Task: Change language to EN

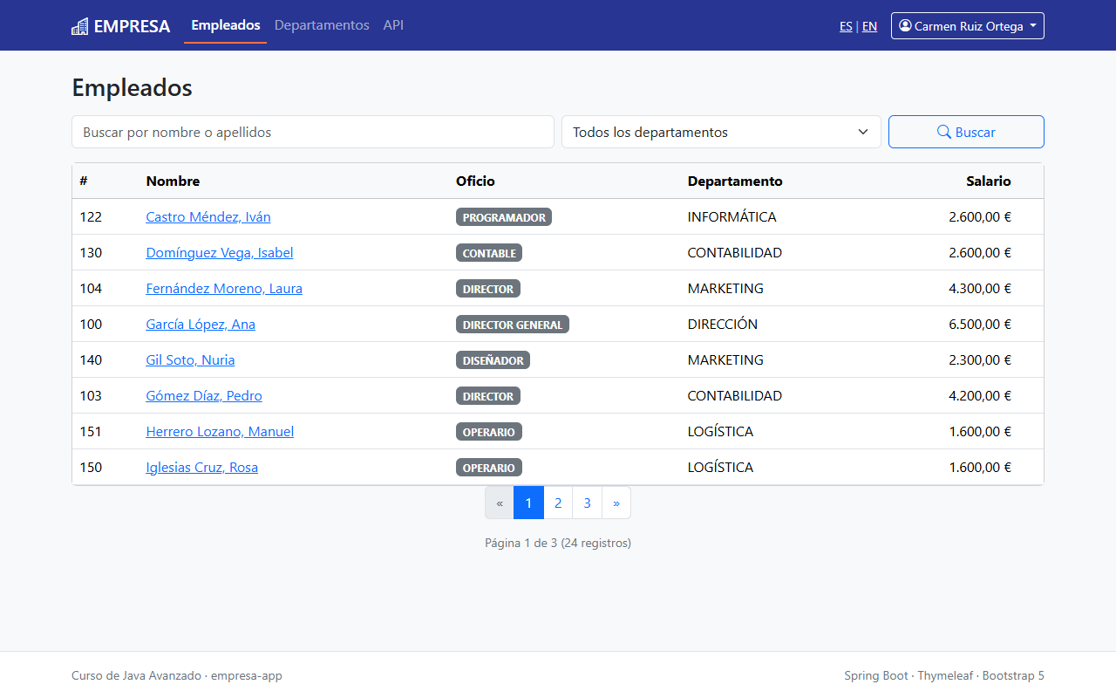Action: coord(869,26)
